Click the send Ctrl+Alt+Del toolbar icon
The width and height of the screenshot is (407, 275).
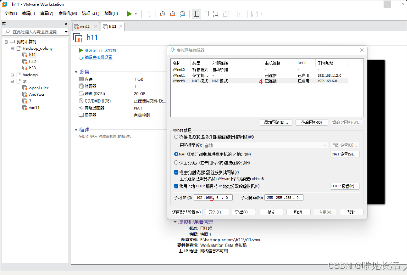click(x=148, y=14)
